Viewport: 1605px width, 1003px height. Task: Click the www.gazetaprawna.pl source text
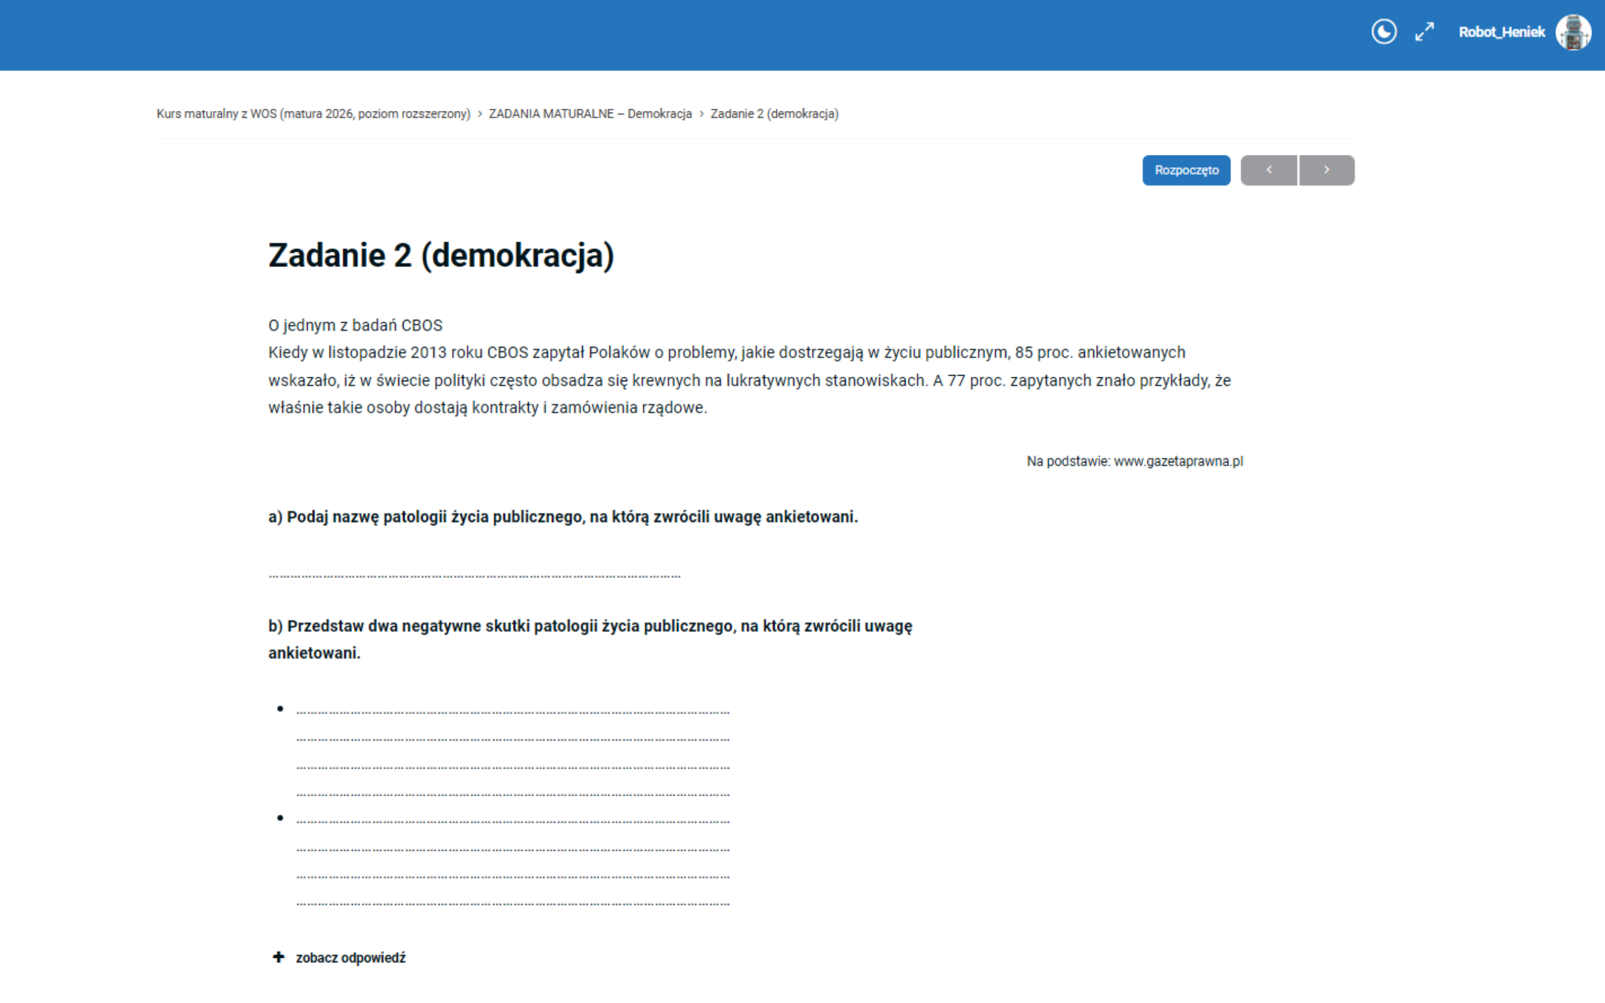pos(1178,461)
